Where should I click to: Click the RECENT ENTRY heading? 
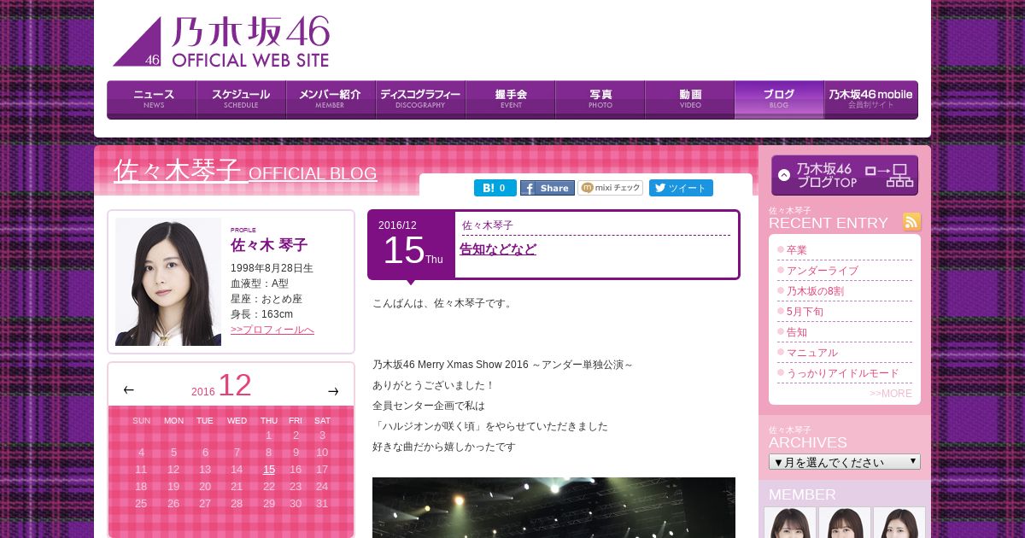829,223
